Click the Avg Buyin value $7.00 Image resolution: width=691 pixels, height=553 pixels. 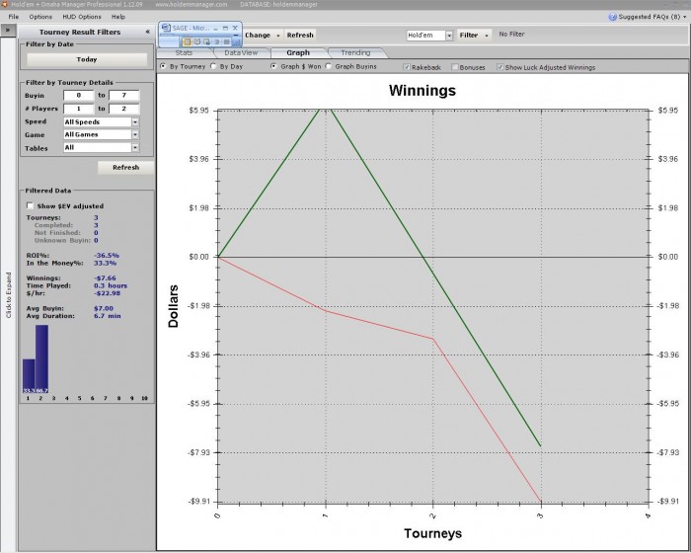pyautogui.click(x=104, y=308)
